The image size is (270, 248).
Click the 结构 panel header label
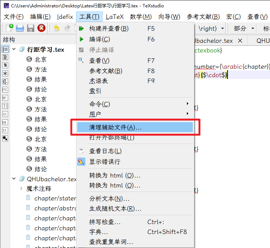point(9,39)
